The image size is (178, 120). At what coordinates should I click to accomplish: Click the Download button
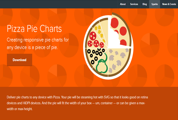[x=19, y=60]
